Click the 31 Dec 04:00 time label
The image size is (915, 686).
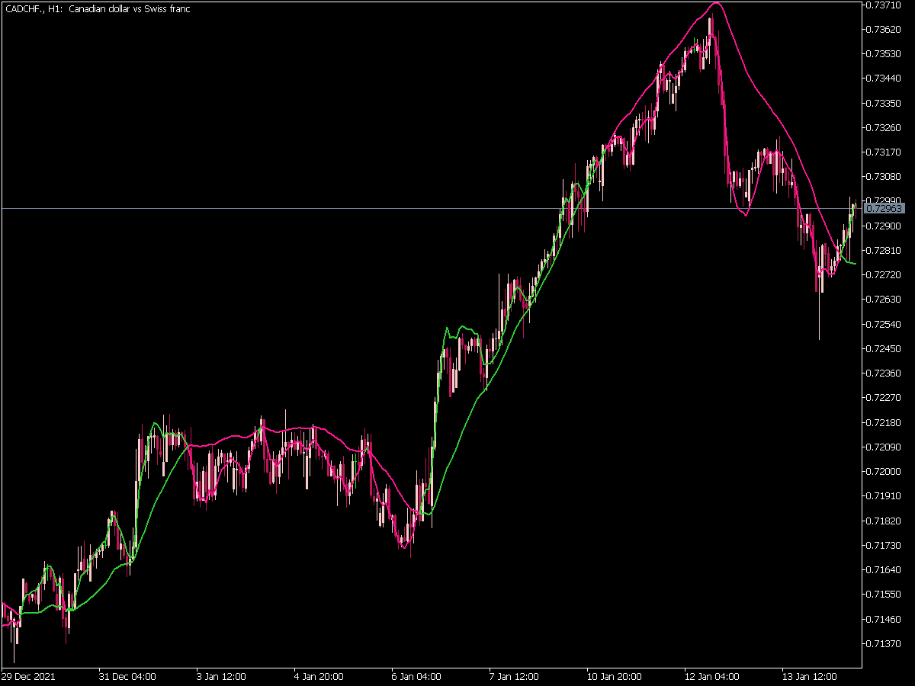click(127, 676)
